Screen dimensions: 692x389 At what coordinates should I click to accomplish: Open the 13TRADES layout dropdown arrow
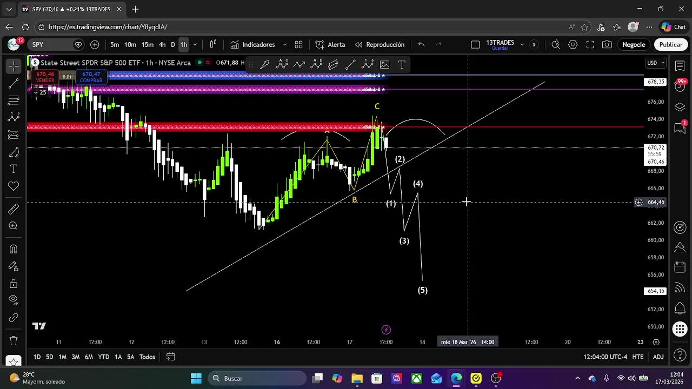[522, 45]
